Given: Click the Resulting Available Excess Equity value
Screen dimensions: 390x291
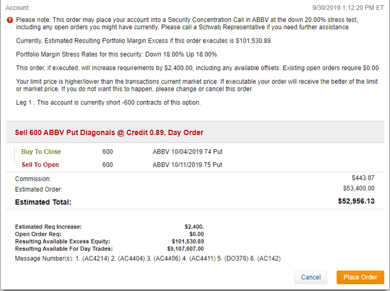Looking at the screenshot, I should pyautogui.click(x=188, y=241).
